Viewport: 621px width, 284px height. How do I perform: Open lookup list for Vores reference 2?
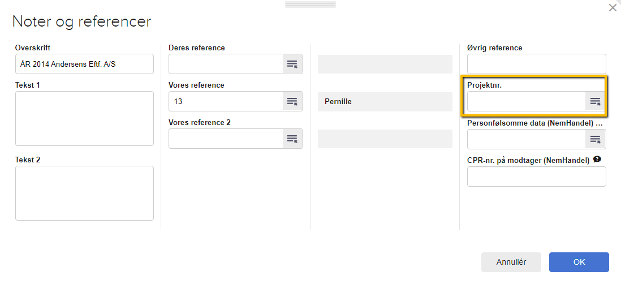tap(292, 139)
